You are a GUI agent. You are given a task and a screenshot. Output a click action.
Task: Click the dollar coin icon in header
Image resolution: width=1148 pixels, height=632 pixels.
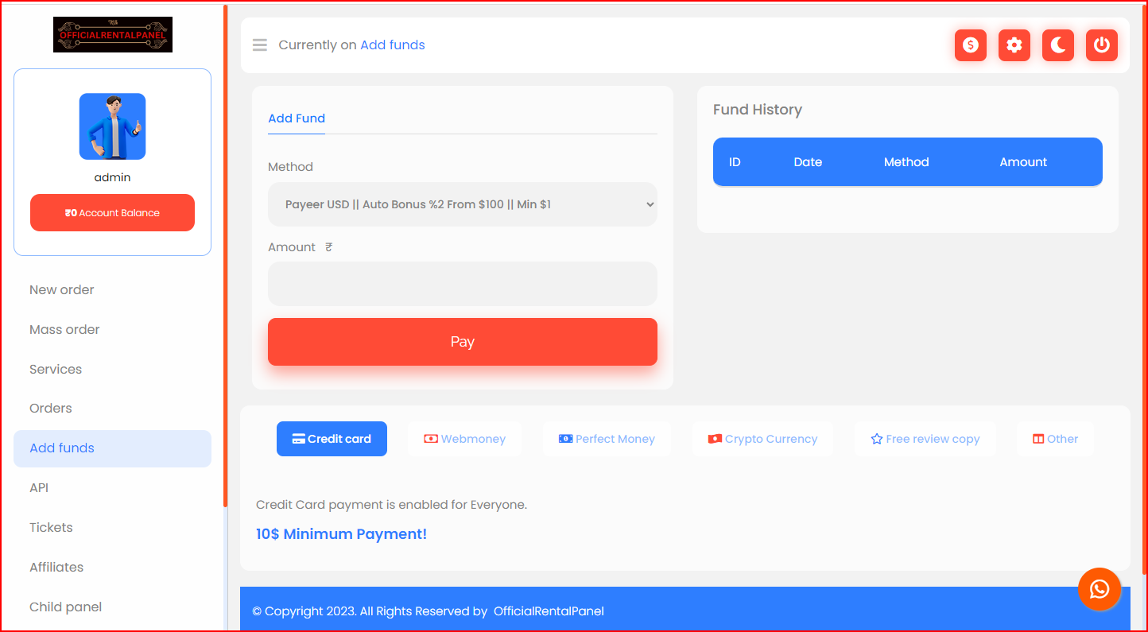tap(970, 45)
